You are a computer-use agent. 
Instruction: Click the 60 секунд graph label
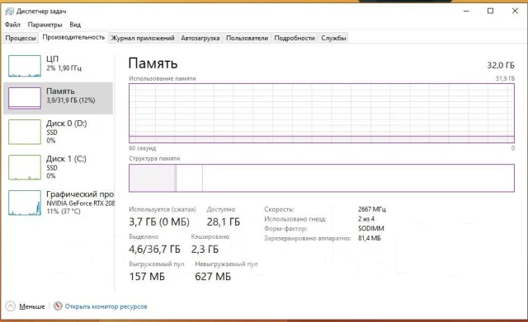(143, 148)
